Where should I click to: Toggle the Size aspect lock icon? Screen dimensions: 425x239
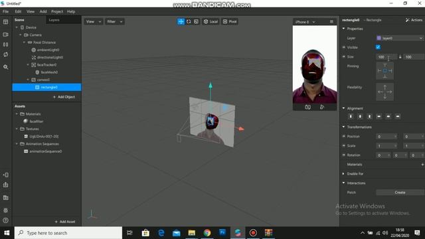pyautogui.click(x=400, y=57)
